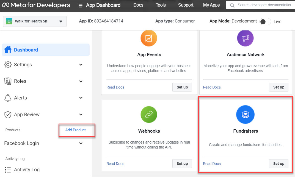
Task: Click the App ID 892464184714 text
Action: [101, 21]
